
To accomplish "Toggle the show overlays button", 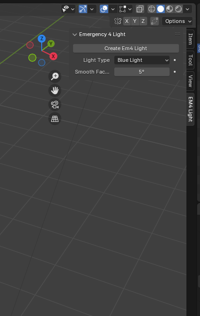I will pyautogui.click(x=104, y=9).
